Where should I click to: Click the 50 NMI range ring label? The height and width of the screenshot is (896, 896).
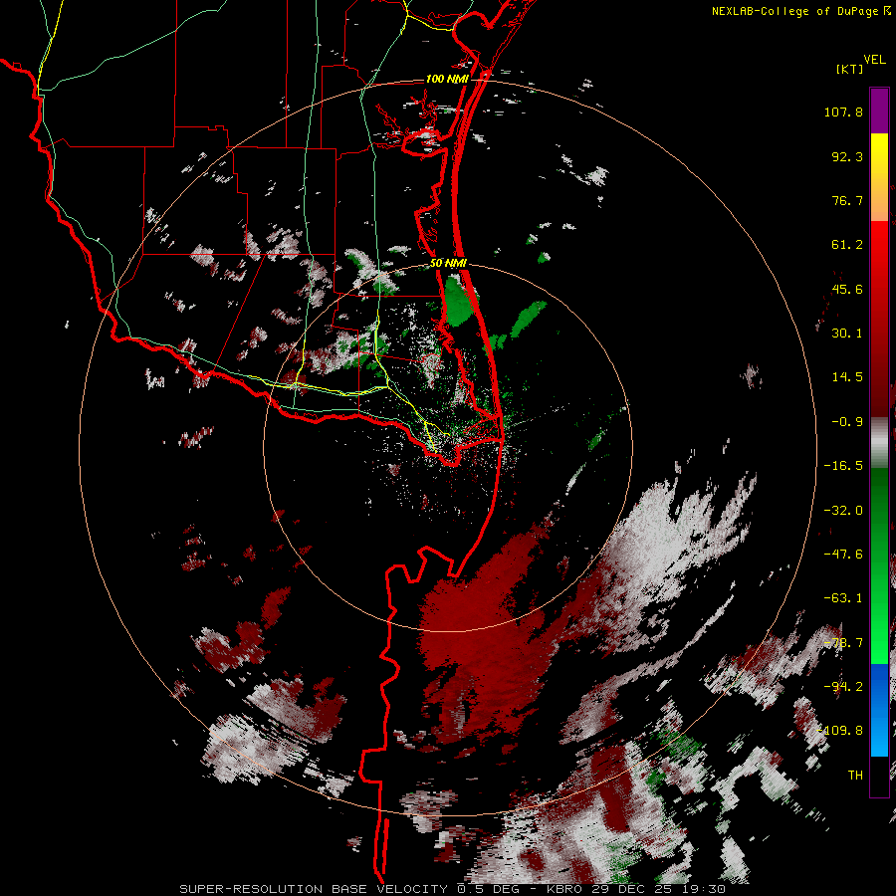coord(448,263)
